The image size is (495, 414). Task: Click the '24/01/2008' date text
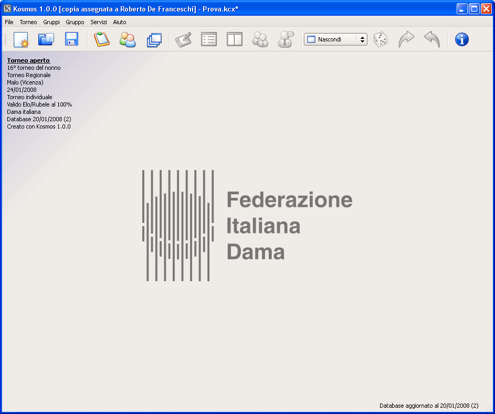[22, 90]
